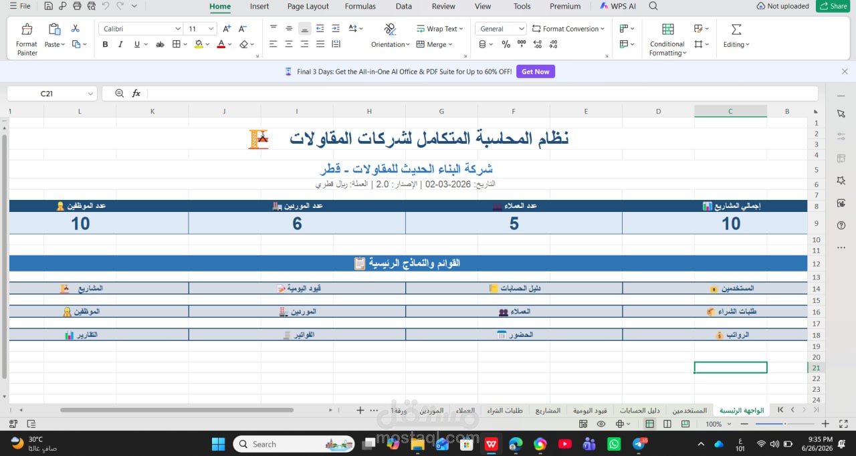
Task: Click the Format Painter tool
Action: (x=27, y=39)
